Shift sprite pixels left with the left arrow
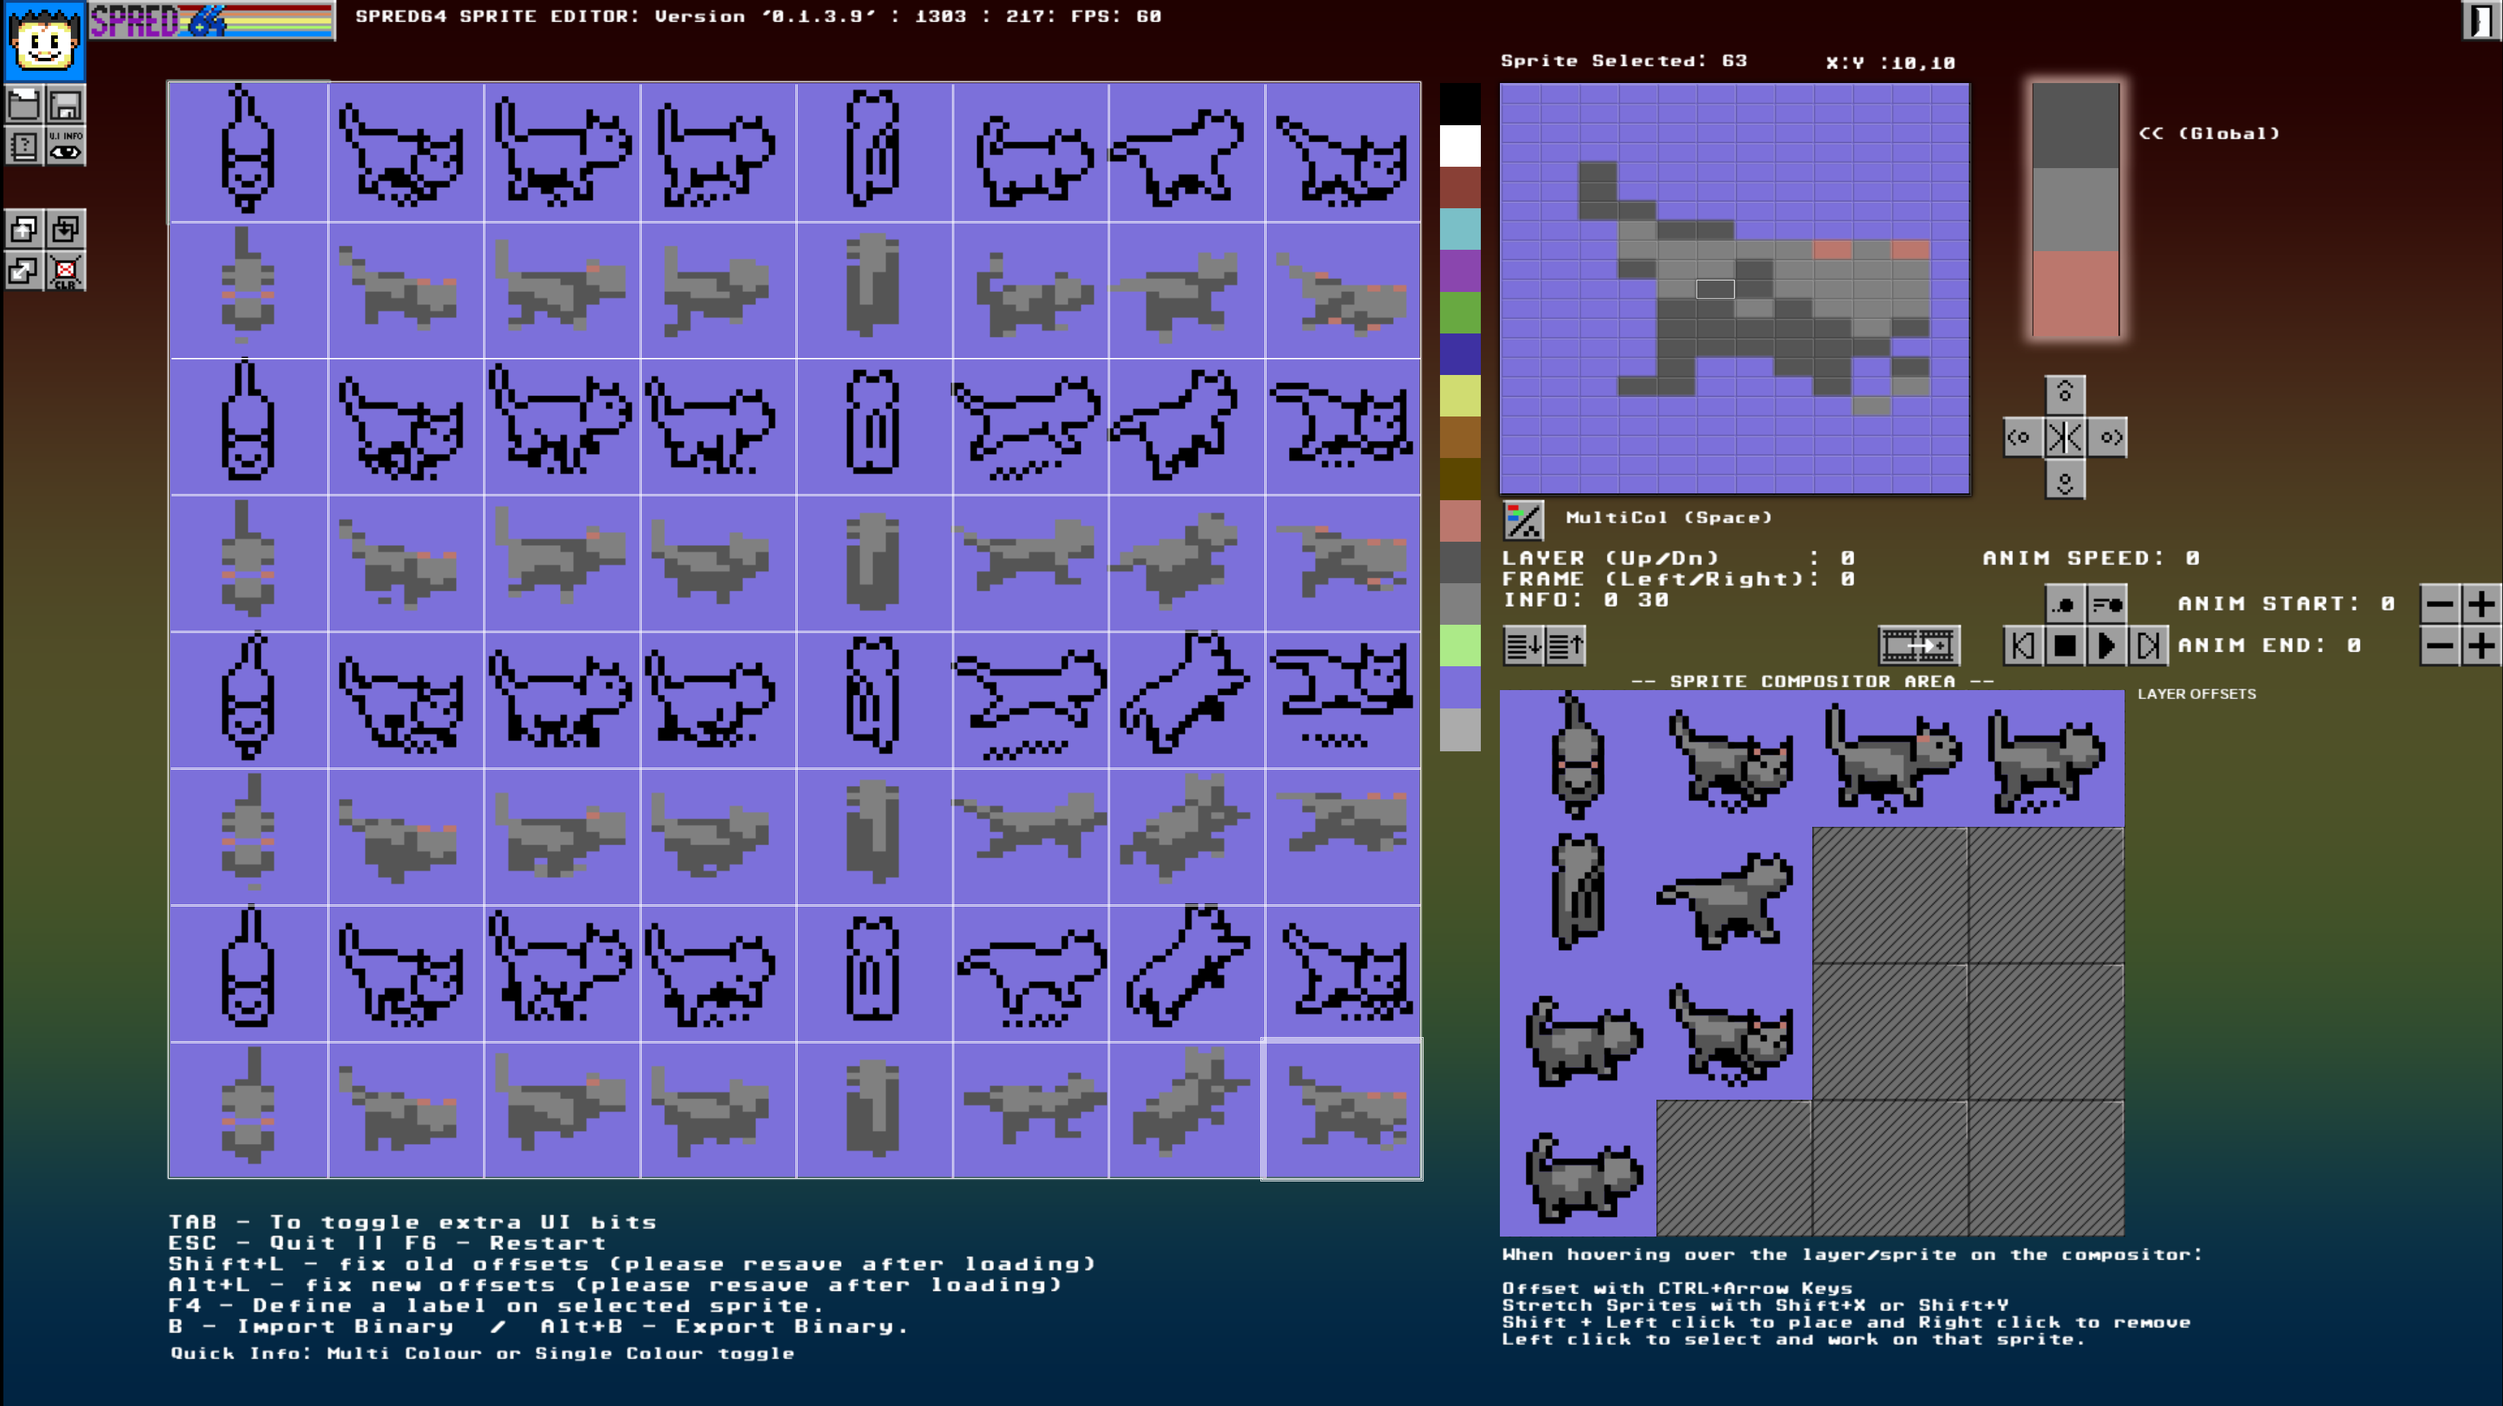Image resolution: width=2503 pixels, height=1406 pixels. 2023,438
